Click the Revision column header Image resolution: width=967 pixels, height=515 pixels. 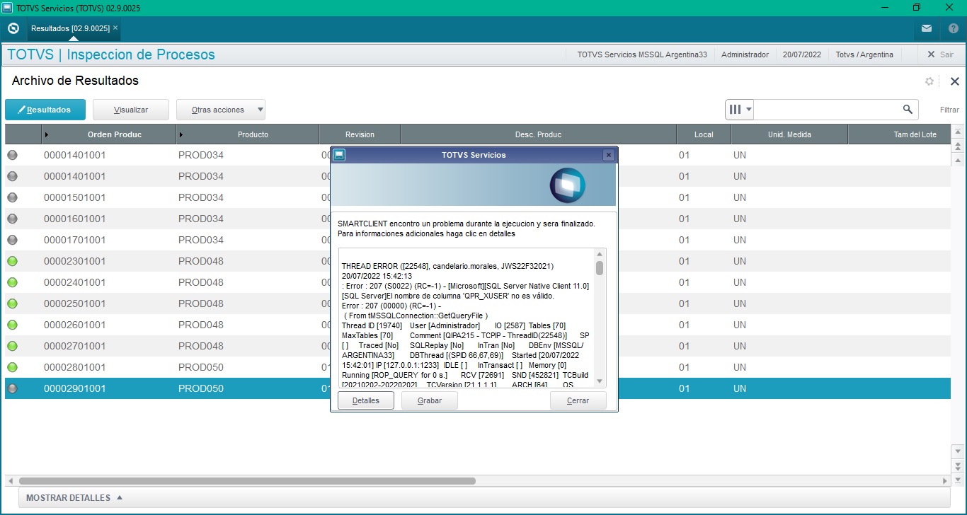[x=360, y=134]
